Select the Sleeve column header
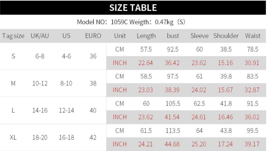The height and width of the screenshot is (151, 269). pos(199,36)
